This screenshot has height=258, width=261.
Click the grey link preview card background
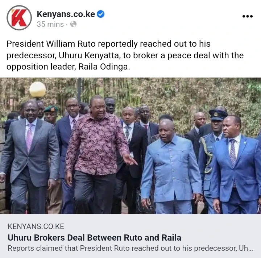pyautogui.click(x=130, y=236)
